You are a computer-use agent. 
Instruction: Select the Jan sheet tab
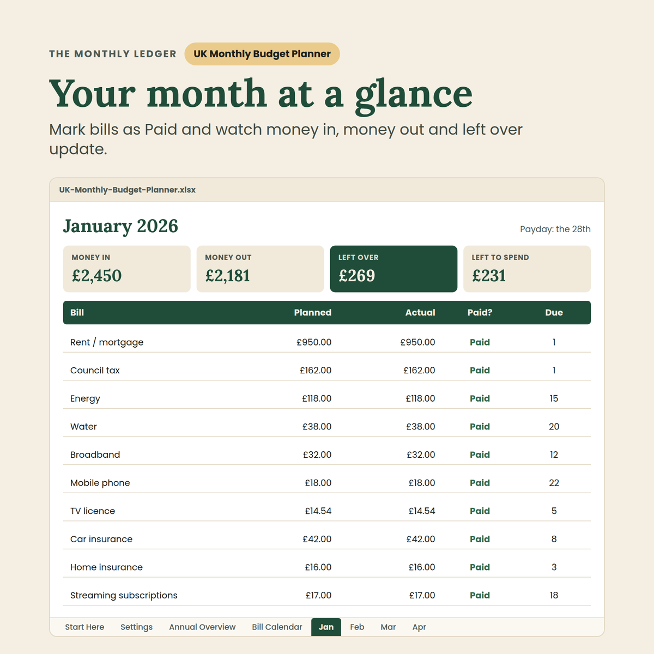(x=326, y=627)
